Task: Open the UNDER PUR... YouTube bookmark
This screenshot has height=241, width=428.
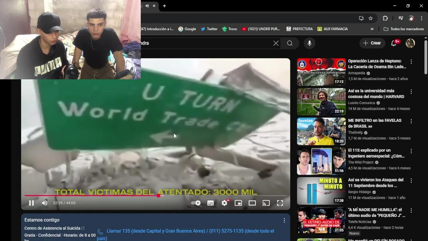Action: coord(261,29)
